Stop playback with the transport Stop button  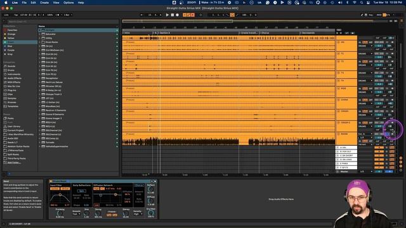tap(172, 15)
